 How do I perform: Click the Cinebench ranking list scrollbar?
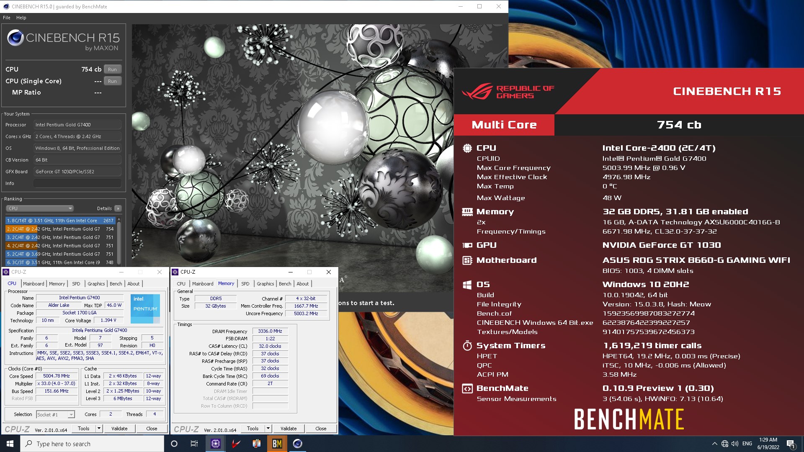pyautogui.click(x=119, y=241)
